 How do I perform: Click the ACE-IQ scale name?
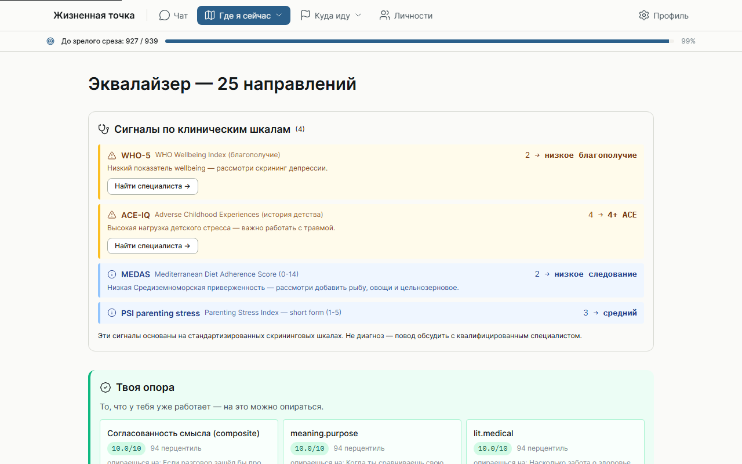coord(136,215)
